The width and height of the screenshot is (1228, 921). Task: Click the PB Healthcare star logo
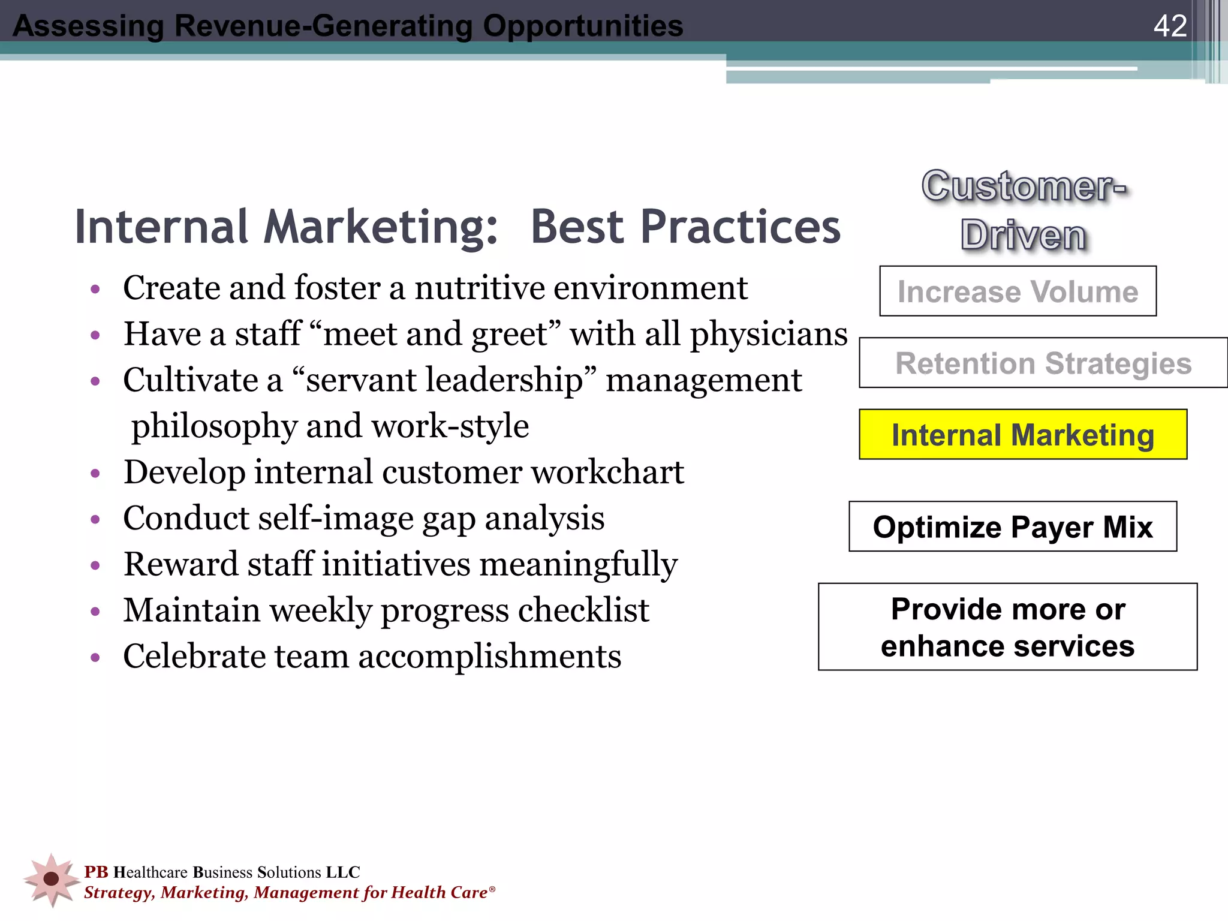[52, 879]
